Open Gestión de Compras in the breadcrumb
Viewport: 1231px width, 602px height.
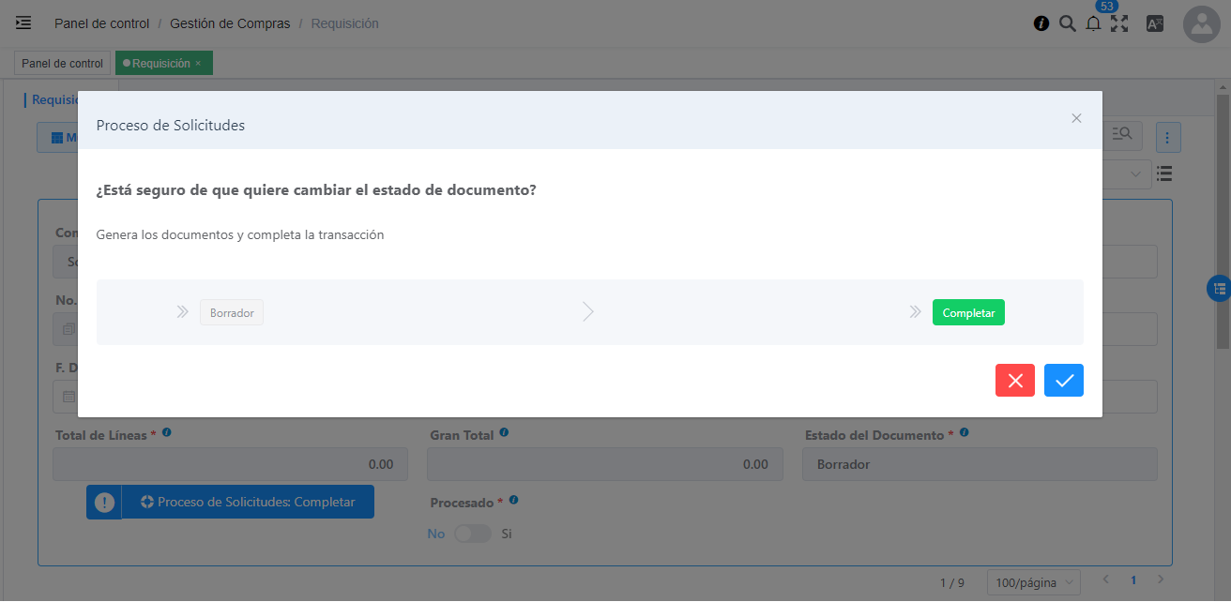pos(230,23)
